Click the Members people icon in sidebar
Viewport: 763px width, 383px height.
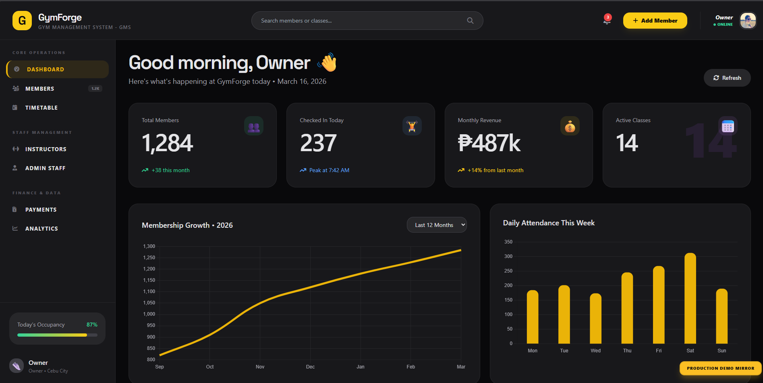[16, 88]
